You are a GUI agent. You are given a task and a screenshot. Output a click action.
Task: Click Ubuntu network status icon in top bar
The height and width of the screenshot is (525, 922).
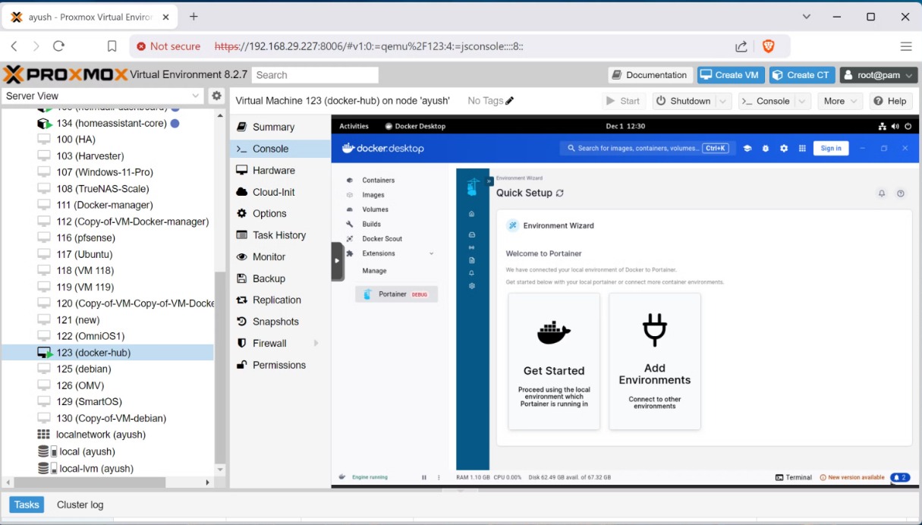coord(883,127)
